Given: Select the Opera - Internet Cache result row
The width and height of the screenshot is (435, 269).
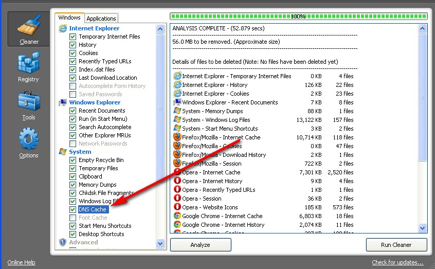Looking at the screenshot, I should [x=264, y=172].
